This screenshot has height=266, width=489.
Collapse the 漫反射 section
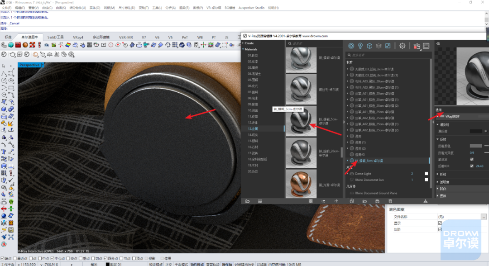point(437,124)
